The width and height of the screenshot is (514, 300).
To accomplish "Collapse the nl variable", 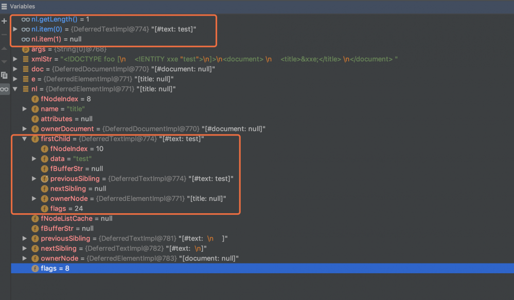I will coord(15,89).
